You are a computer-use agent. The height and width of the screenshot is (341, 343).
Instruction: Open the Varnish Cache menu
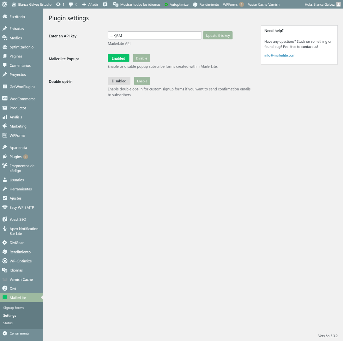click(x=21, y=279)
